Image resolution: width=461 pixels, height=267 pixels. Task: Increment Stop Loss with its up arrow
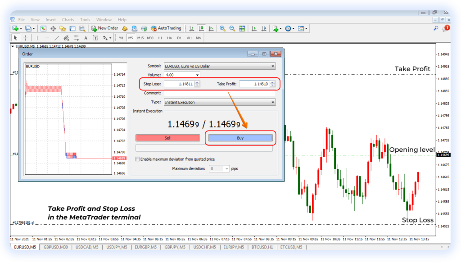tap(197, 82)
